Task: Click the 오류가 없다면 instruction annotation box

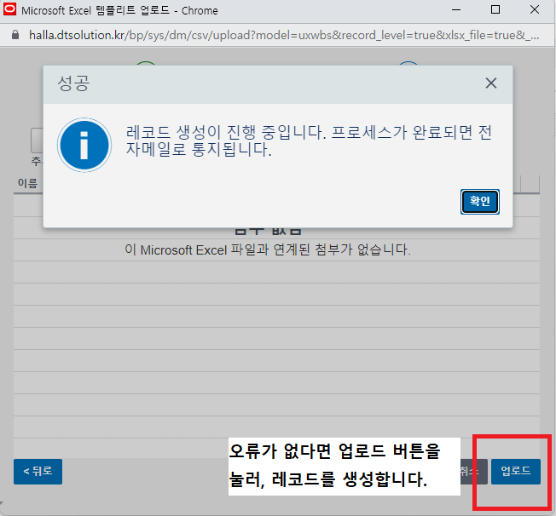Action: coord(345,465)
